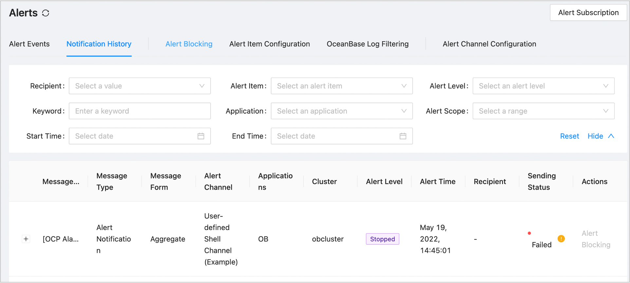Click the Alert Blocking action link in row
This screenshot has height=283, width=630.
(596, 239)
